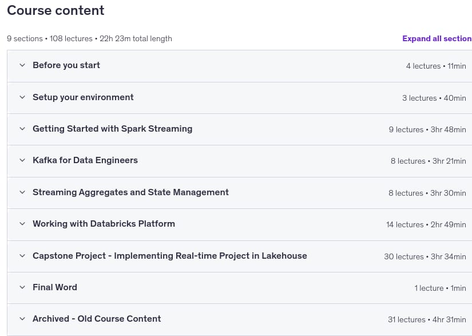
Task: Click '3 lectures • 40min' text
Action: (x=434, y=98)
